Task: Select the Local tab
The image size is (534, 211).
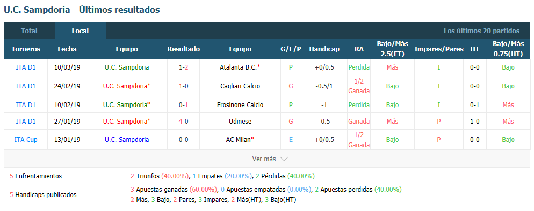Action: coord(80,31)
